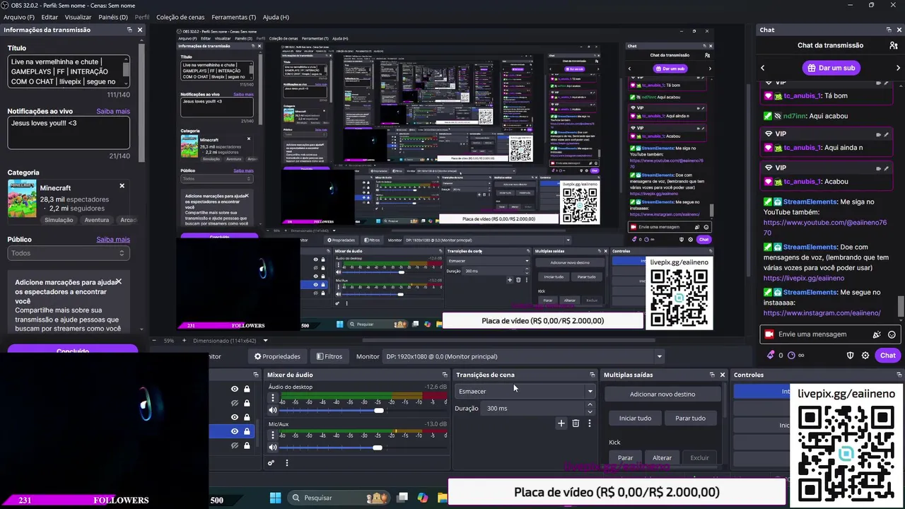
Task: Go to next chat banner arrow
Action: [x=898, y=68]
